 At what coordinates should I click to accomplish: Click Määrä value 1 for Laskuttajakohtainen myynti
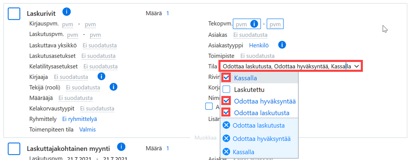(x=168, y=149)
